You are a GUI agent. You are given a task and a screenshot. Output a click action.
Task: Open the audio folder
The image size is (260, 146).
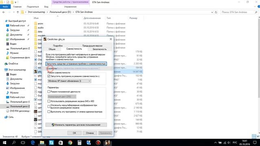[41, 28]
